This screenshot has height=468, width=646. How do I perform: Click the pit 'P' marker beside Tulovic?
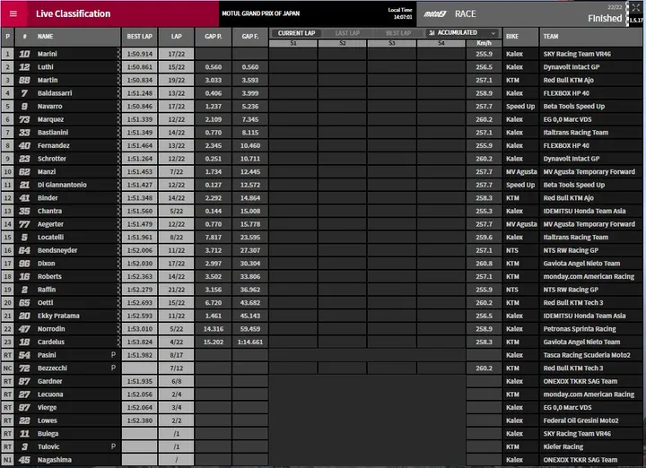[x=113, y=446]
